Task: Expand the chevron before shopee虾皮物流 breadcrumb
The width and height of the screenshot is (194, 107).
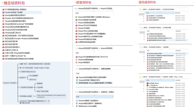Action: (99, 48)
